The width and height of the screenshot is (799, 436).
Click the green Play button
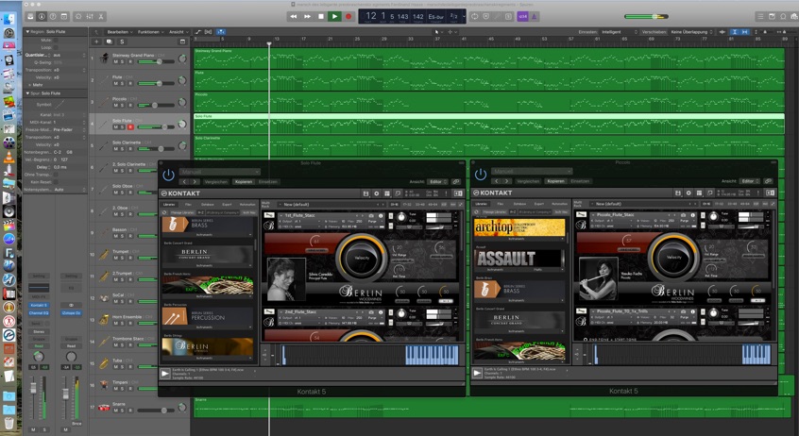coord(334,16)
